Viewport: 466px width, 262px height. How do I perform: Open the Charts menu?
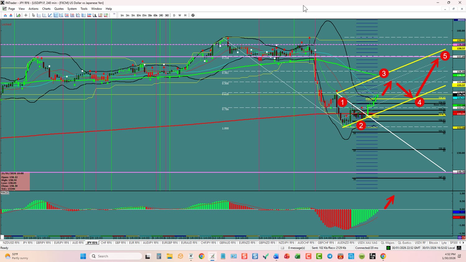point(46,9)
